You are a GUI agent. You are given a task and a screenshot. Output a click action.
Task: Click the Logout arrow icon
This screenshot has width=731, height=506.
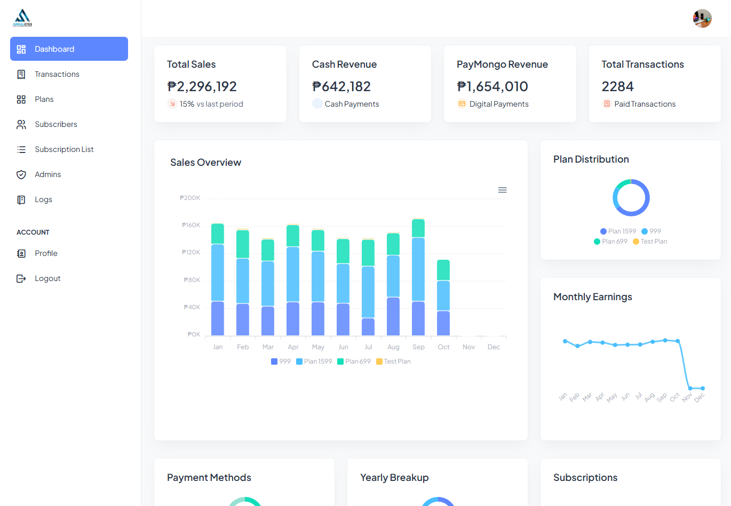pos(21,278)
